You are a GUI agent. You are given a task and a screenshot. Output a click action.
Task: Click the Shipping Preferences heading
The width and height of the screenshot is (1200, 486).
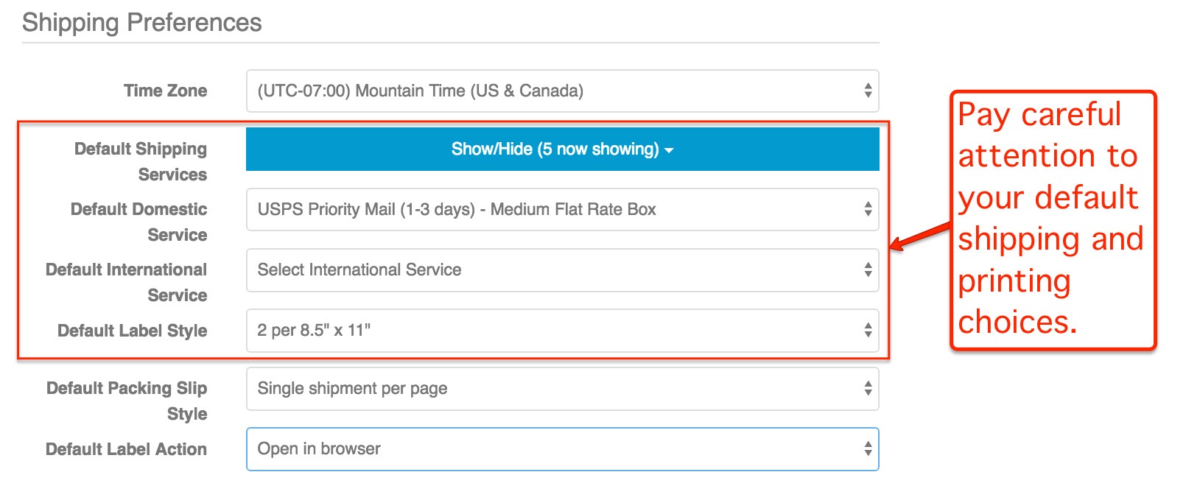pos(141,23)
